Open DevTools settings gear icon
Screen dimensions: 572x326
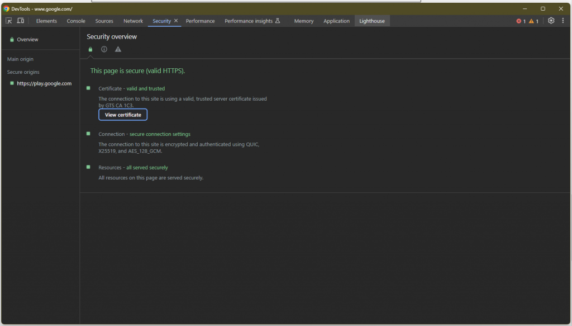(x=551, y=21)
